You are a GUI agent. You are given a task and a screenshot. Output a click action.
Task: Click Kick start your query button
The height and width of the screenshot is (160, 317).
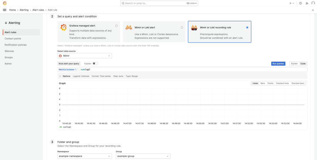tap(69, 63)
